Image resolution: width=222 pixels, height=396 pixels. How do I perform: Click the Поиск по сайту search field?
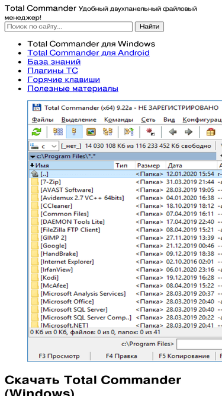click(69, 27)
